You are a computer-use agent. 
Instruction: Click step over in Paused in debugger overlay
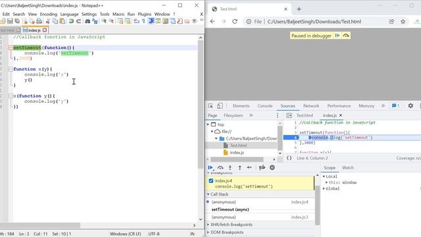tap(346, 36)
